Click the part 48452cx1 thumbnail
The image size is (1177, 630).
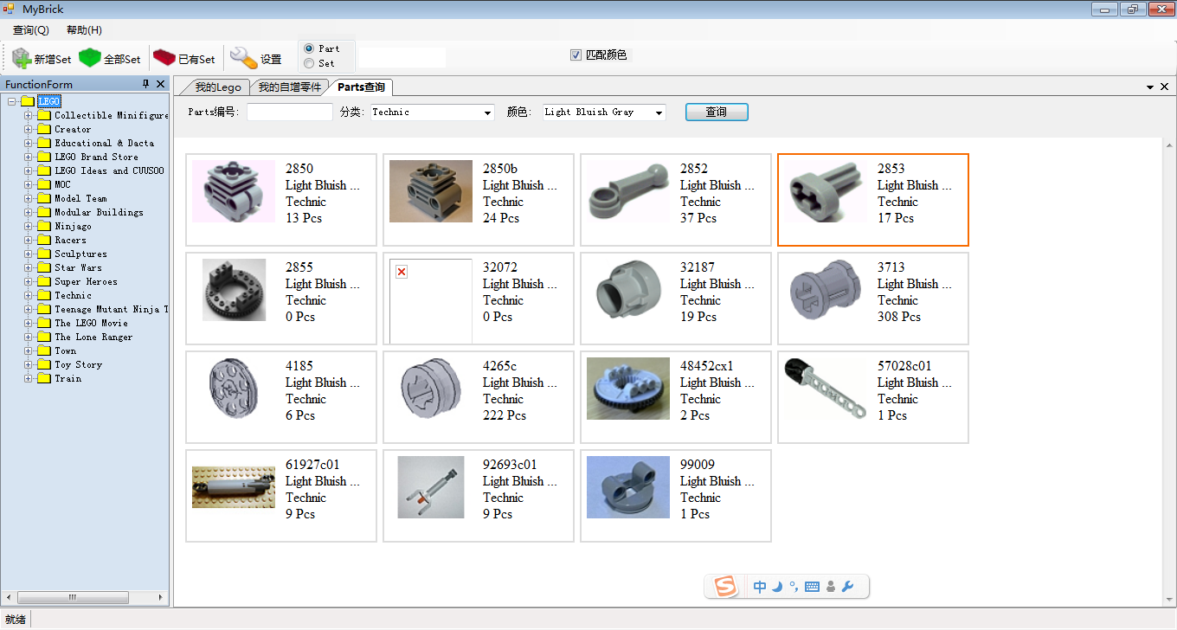click(628, 389)
